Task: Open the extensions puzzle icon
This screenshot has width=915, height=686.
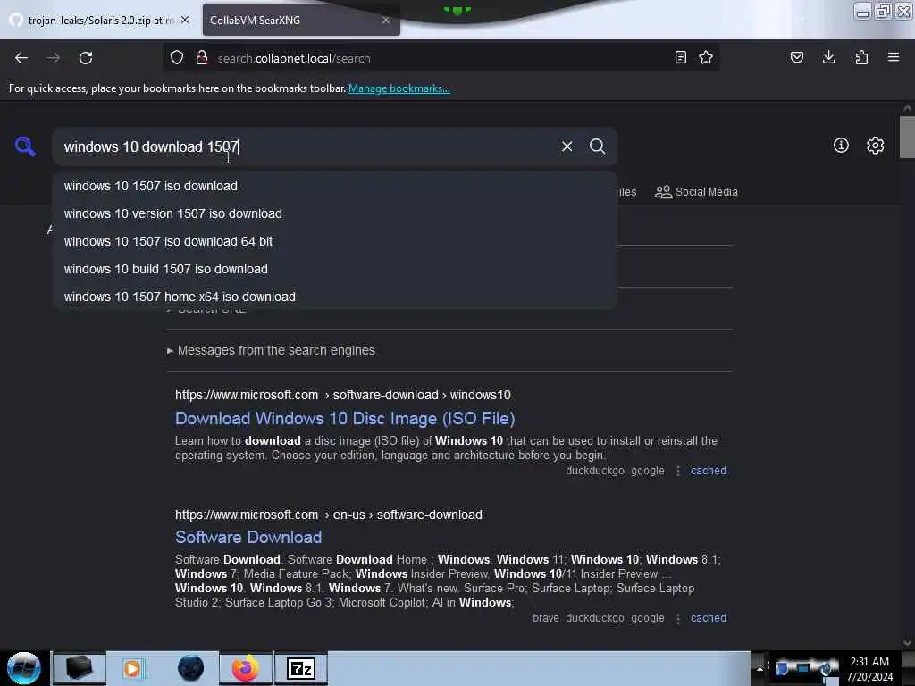Action: pos(861,57)
